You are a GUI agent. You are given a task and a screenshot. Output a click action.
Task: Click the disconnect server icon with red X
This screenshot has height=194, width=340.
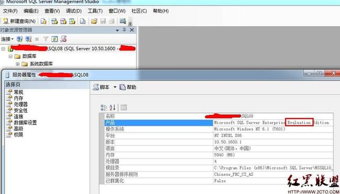(28, 39)
